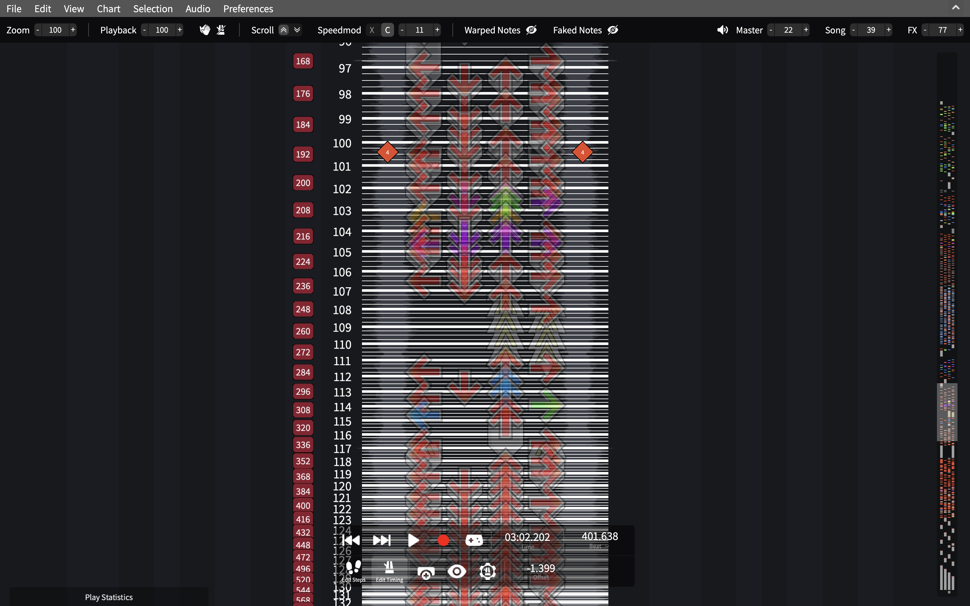Click BPM marker 400
The image size is (970, 606).
point(303,506)
